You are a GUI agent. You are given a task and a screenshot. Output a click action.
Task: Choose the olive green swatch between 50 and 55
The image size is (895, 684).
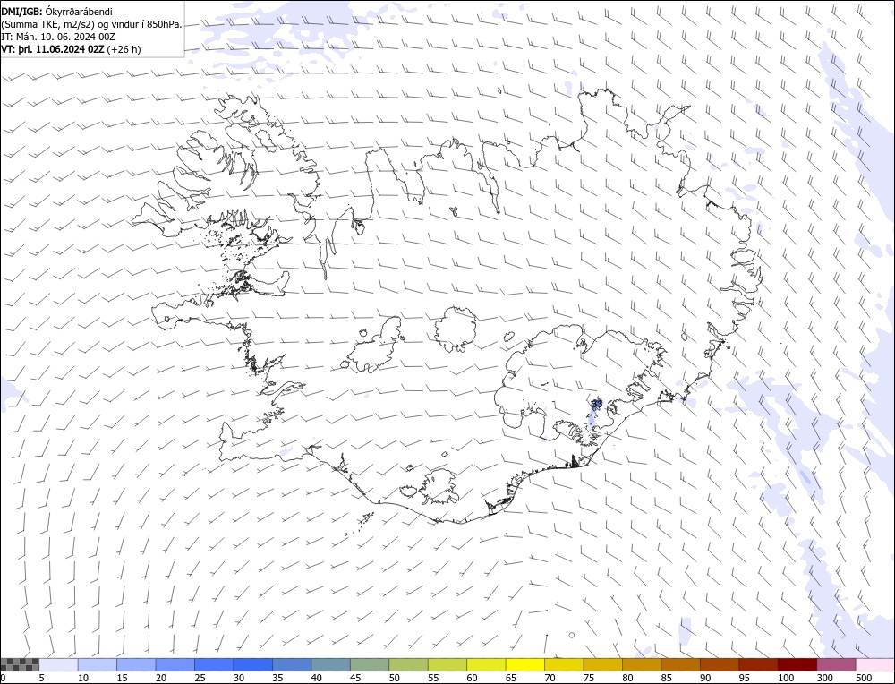(x=409, y=664)
